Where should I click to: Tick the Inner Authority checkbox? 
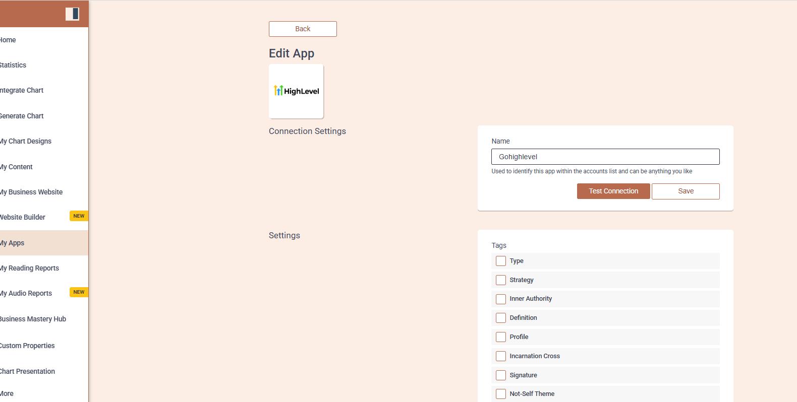501,299
